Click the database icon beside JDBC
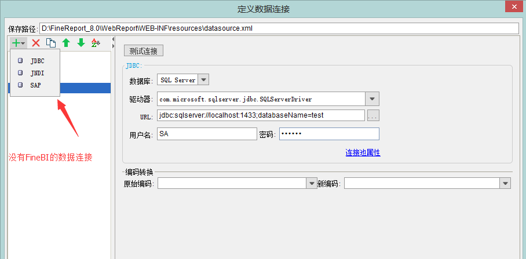526x259 pixels. 20,61
